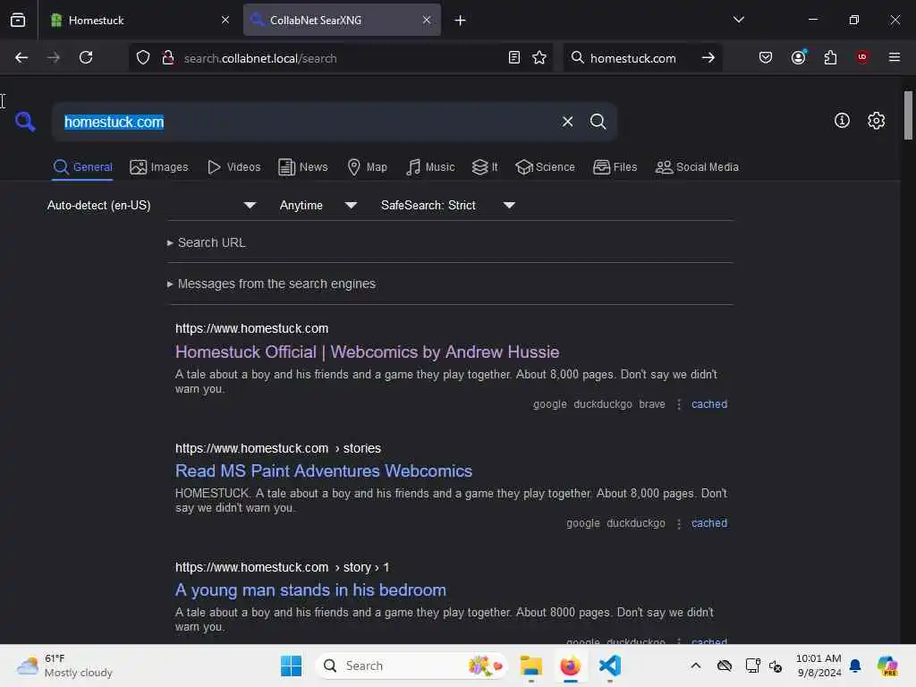Select the Social Media search category

pyautogui.click(x=697, y=167)
